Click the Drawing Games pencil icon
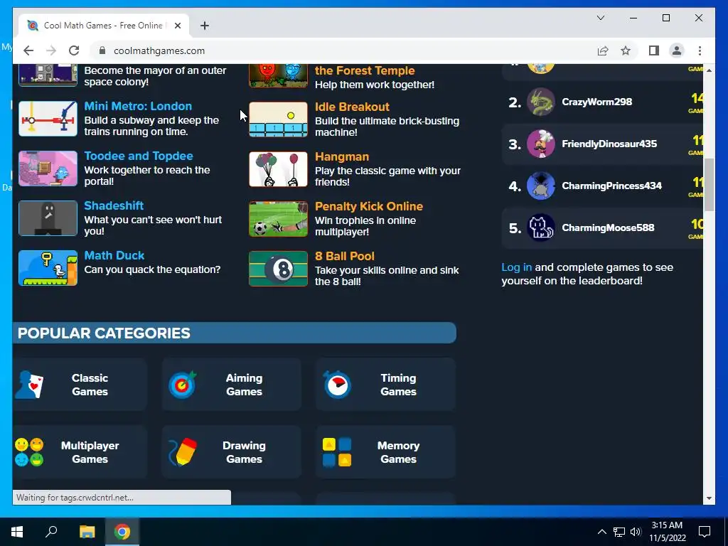 click(183, 451)
